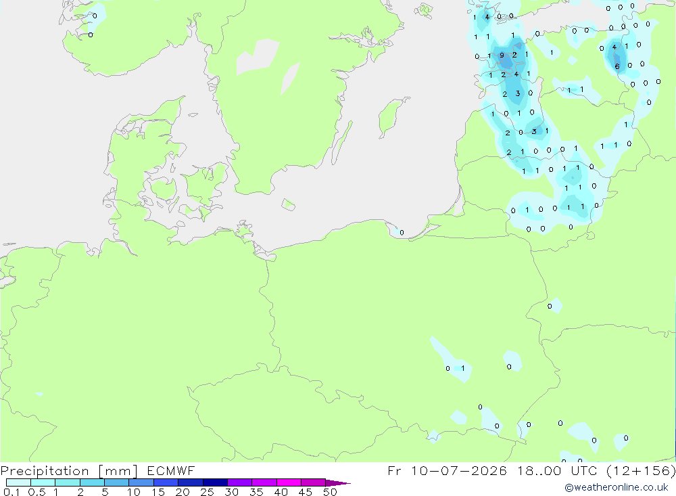The height and width of the screenshot is (496, 676).
Task: Select the 5–10 mm legend color box
Action: pyautogui.click(x=117, y=482)
